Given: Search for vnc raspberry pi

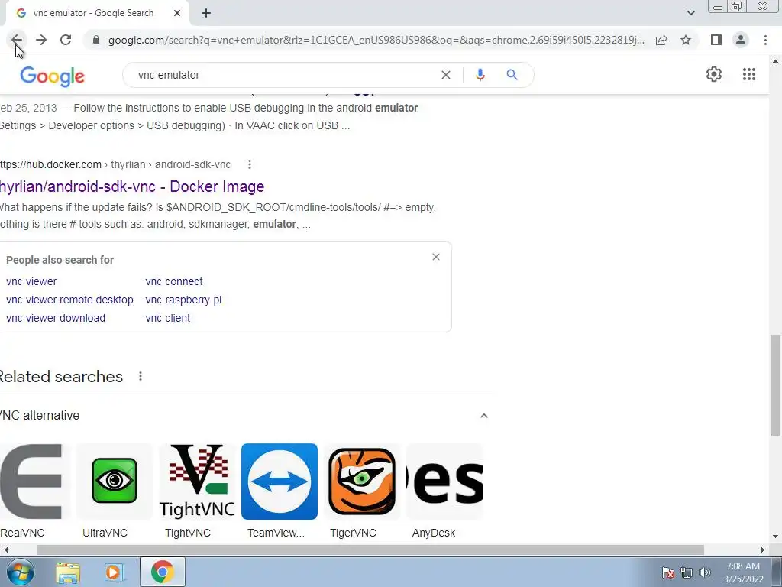Looking at the screenshot, I should pyautogui.click(x=183, y=300).
